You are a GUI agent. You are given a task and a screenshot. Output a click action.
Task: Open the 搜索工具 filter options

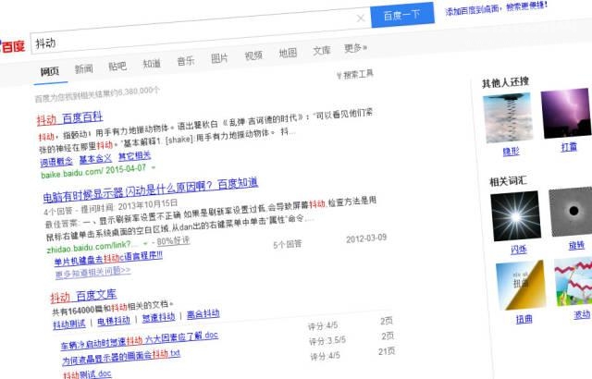tap(356, 74)
